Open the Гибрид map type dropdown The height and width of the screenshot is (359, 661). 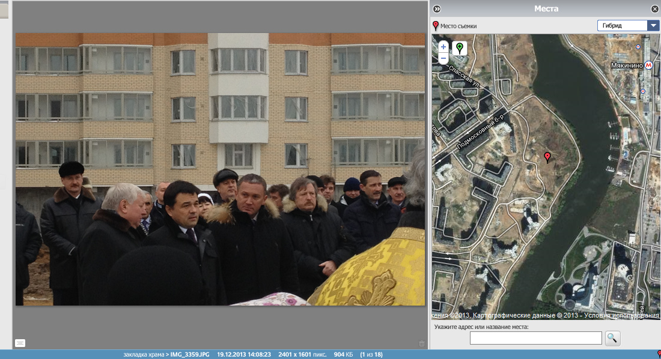pos(622,26)
